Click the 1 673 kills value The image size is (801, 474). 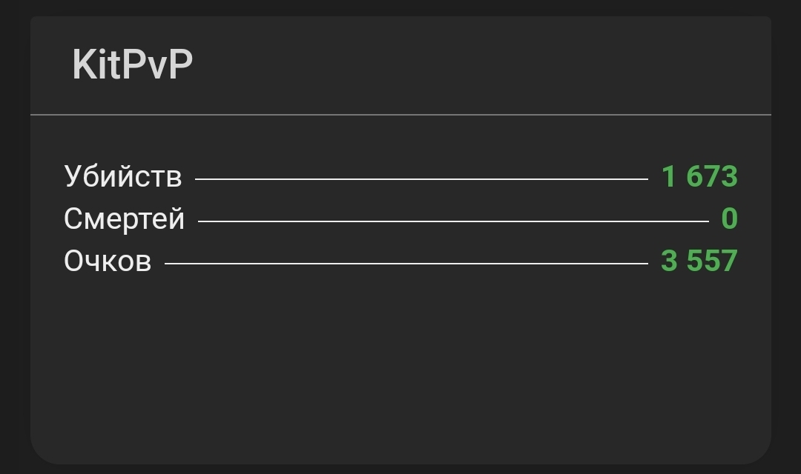699,177
